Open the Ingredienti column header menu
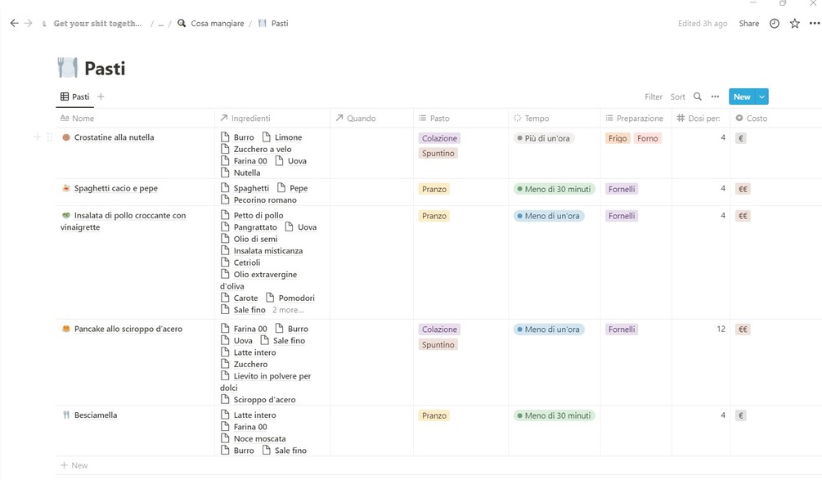Screen dimensions: 822x480 tap(272, 119)
